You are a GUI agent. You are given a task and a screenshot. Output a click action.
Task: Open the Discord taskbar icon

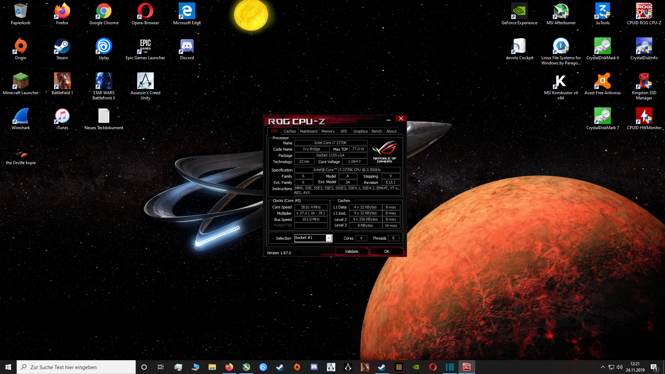(x=314, y=367)
